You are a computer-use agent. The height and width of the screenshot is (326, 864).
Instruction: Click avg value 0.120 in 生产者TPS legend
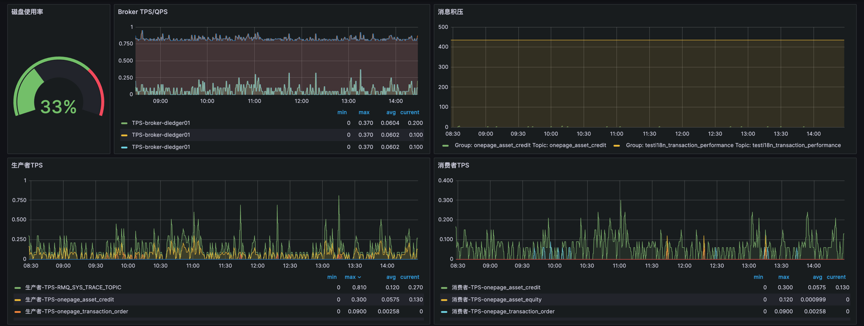[x=392, y=287]
